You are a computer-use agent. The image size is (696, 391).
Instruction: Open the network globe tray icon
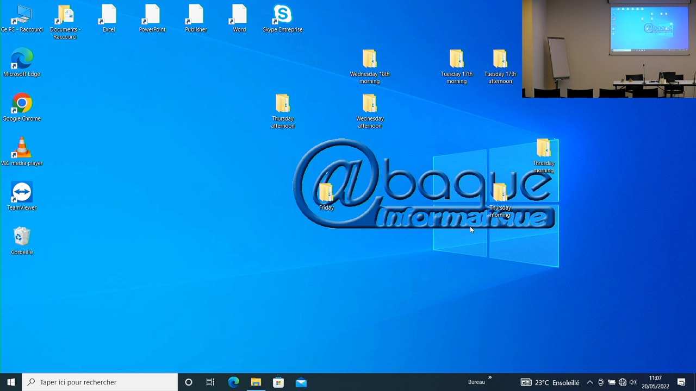tap(622, 382)
